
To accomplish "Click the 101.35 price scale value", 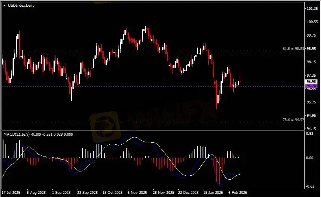I will (x=313, y=8).
